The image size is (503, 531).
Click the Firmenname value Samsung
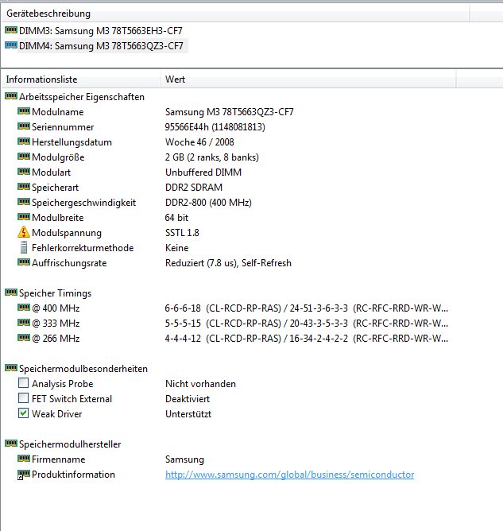point(184,459)
